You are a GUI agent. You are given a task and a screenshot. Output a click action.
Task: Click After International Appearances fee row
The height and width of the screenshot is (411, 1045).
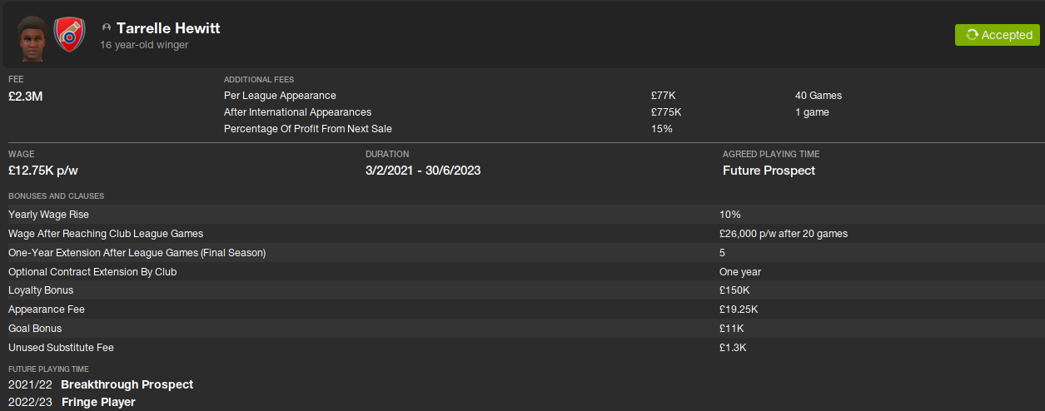pos(297,112)
